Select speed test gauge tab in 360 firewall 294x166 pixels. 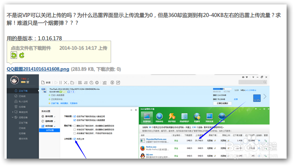click(x=222, y=118)
